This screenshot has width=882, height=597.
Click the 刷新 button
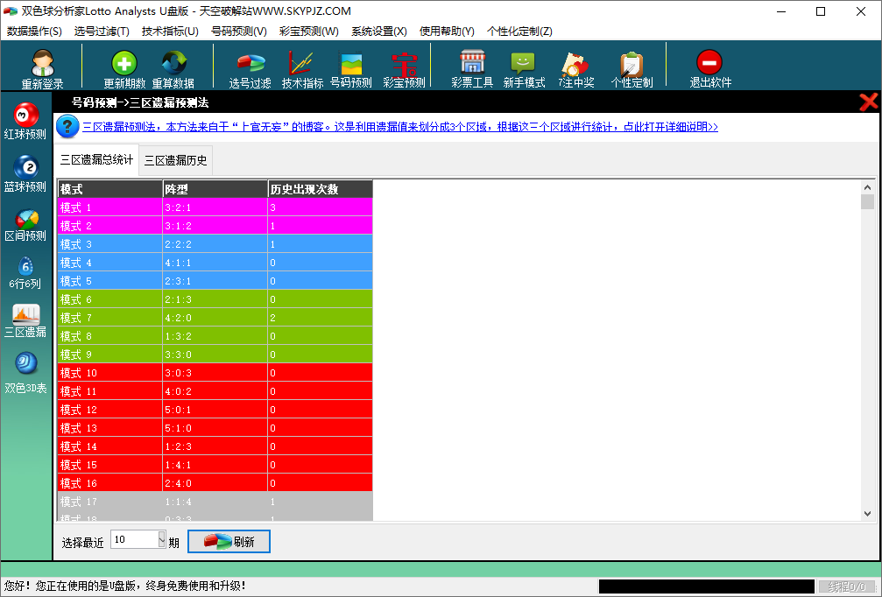coord(229,541)
